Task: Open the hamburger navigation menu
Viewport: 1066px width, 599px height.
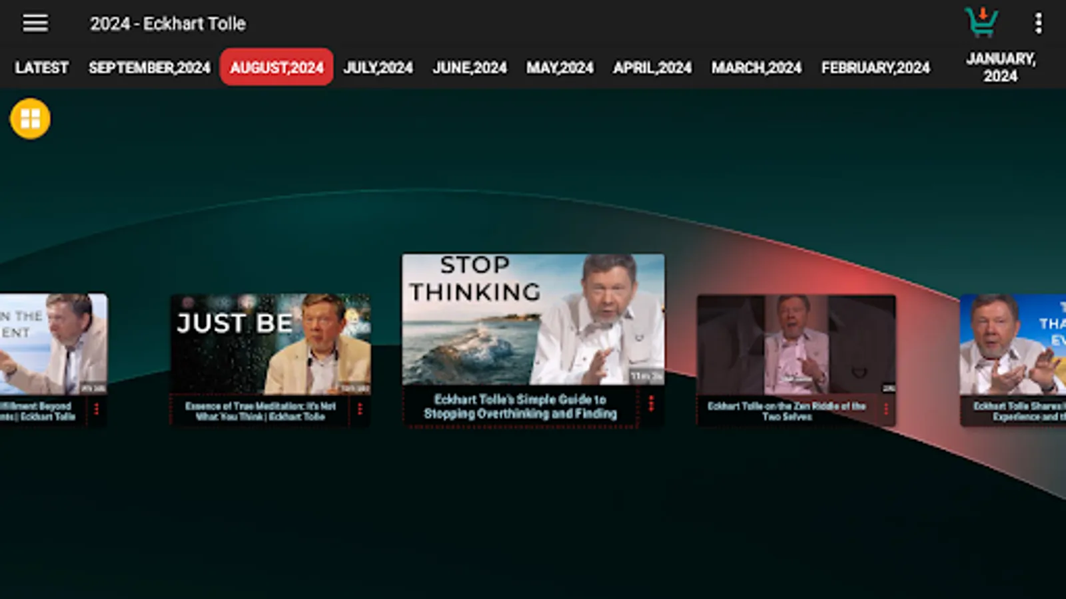Action: [35, 23]
